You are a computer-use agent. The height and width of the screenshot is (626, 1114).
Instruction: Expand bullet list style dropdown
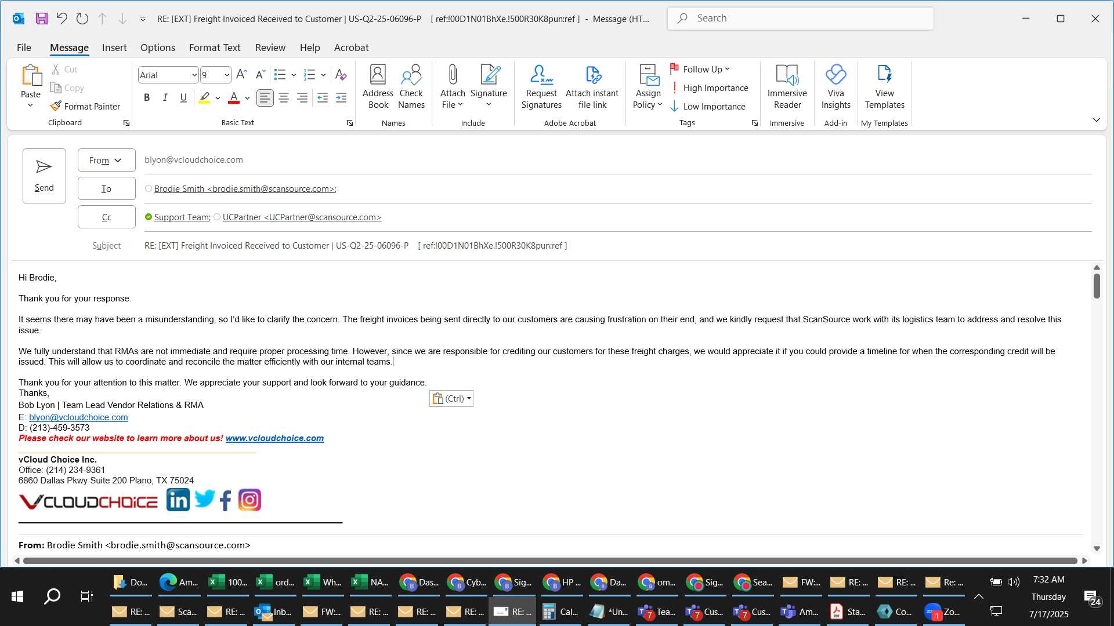[294, 75]
